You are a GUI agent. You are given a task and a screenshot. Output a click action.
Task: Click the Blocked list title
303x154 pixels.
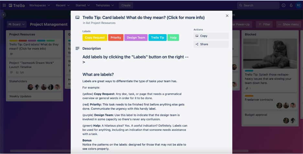(x=251, y=34)
